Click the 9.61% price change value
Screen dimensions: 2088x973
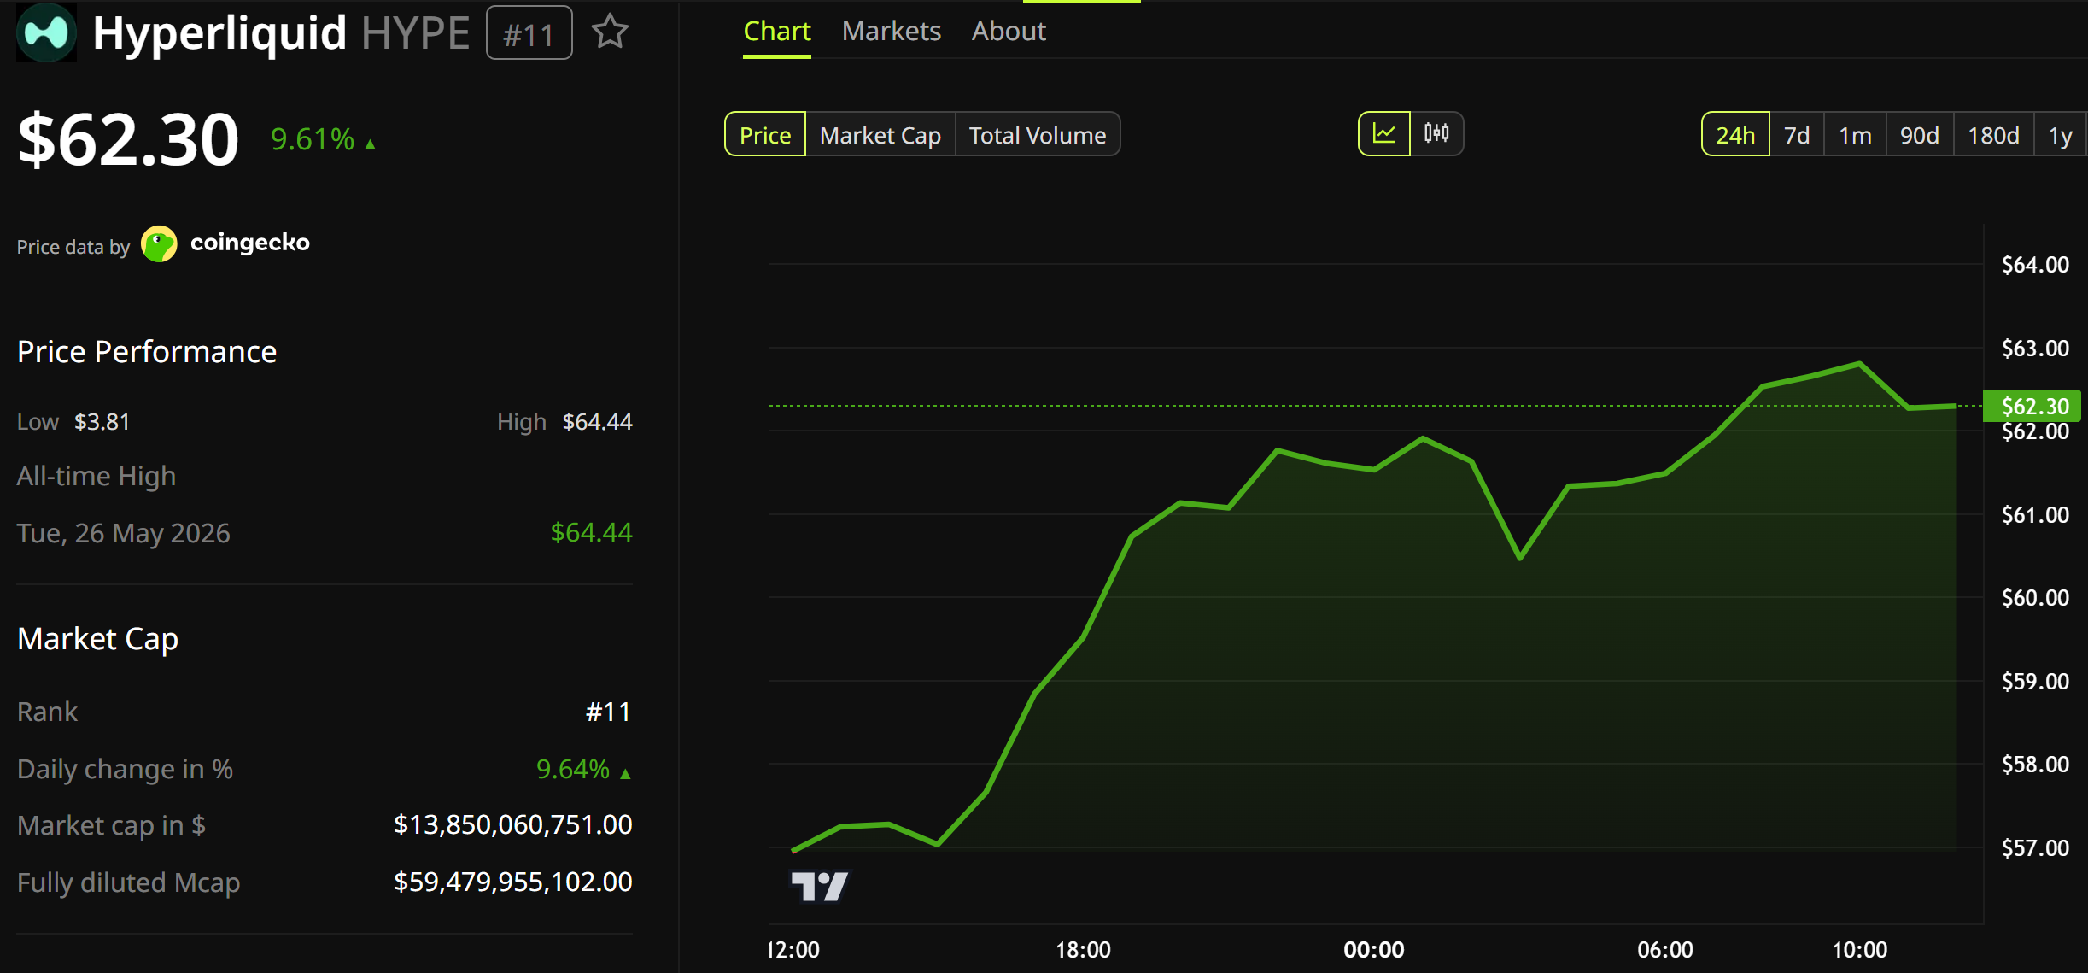313,139
